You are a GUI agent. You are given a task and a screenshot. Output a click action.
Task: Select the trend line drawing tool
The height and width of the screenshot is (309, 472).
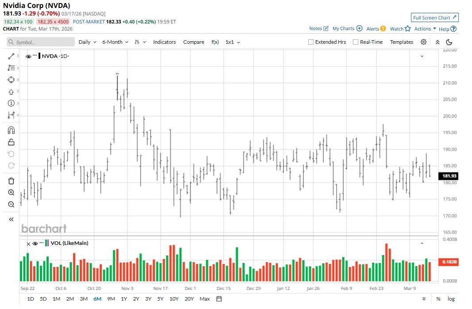point(11,56)
